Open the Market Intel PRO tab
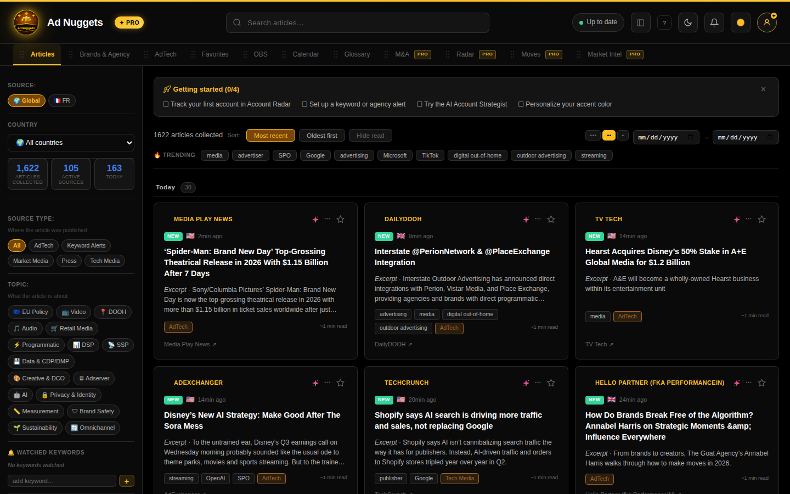The image size is (790, 494). coord(610,54)
